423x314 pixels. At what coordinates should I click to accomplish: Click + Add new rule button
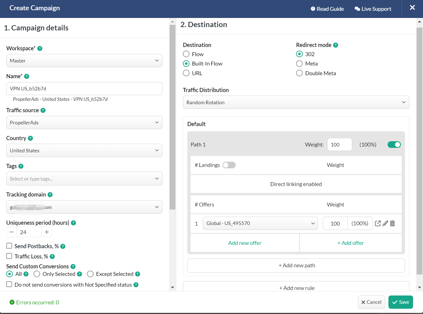click(296, 287)
